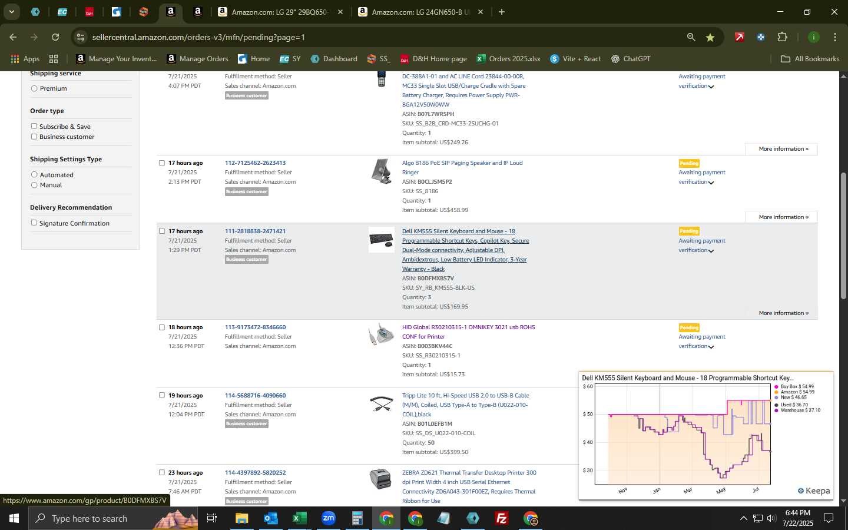Select checkbox for order 114-5688716-4090660
This screenshot has height=530, width=848.
162,395
